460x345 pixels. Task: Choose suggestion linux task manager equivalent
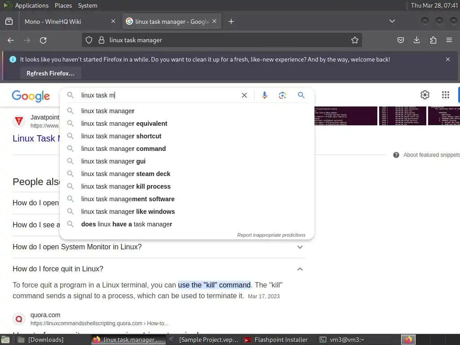pyautogui.click(x=187, y=124)
